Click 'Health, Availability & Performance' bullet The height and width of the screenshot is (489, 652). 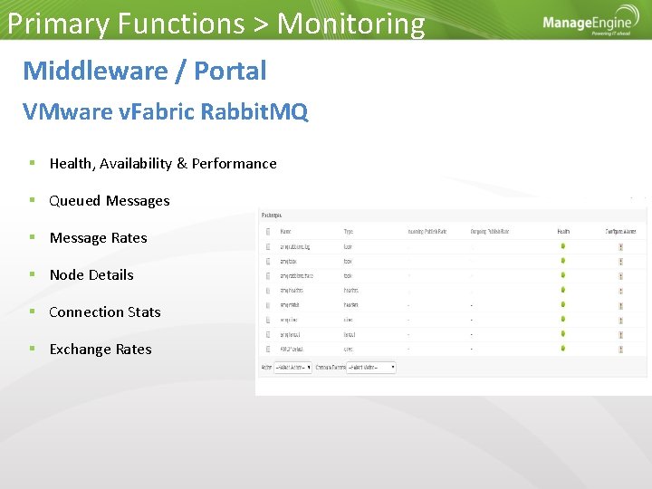tap(163, 164)
